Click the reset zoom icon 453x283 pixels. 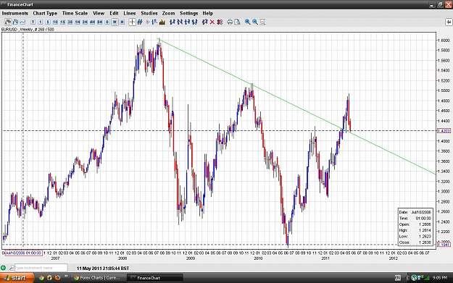coord(262,22)
